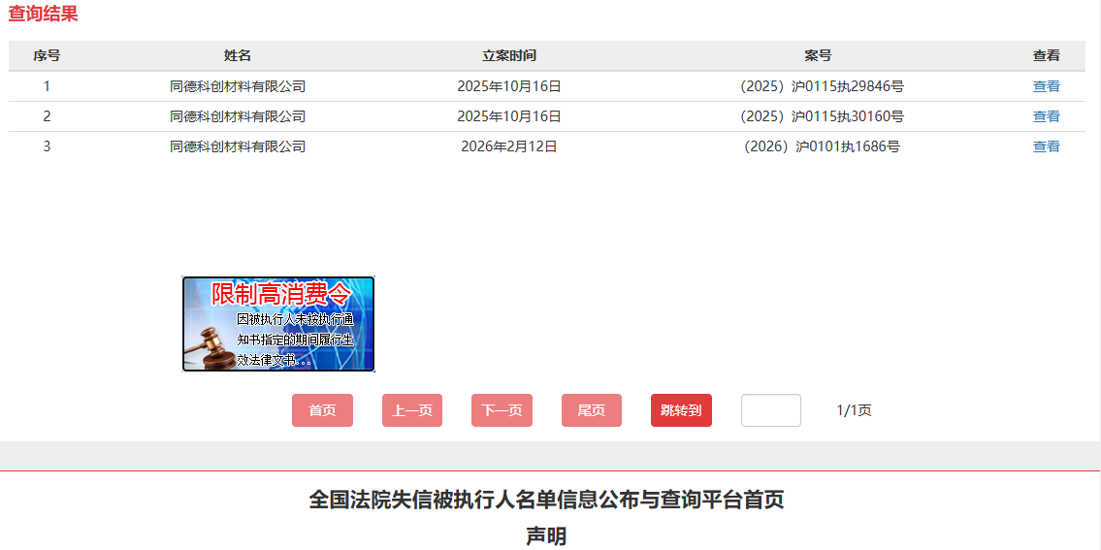Select the 1/1页 page indicator

click(x=854, y=410)
